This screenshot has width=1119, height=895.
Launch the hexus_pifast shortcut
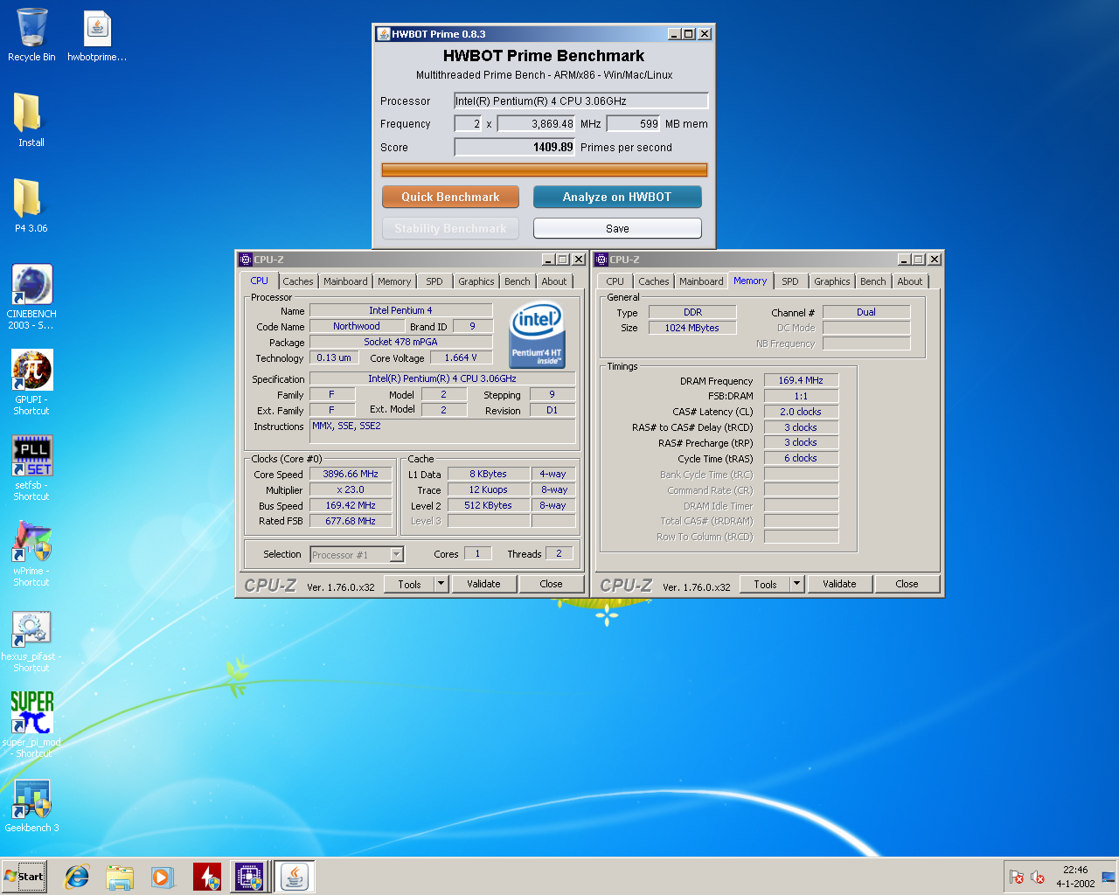(x=31, y=639)
